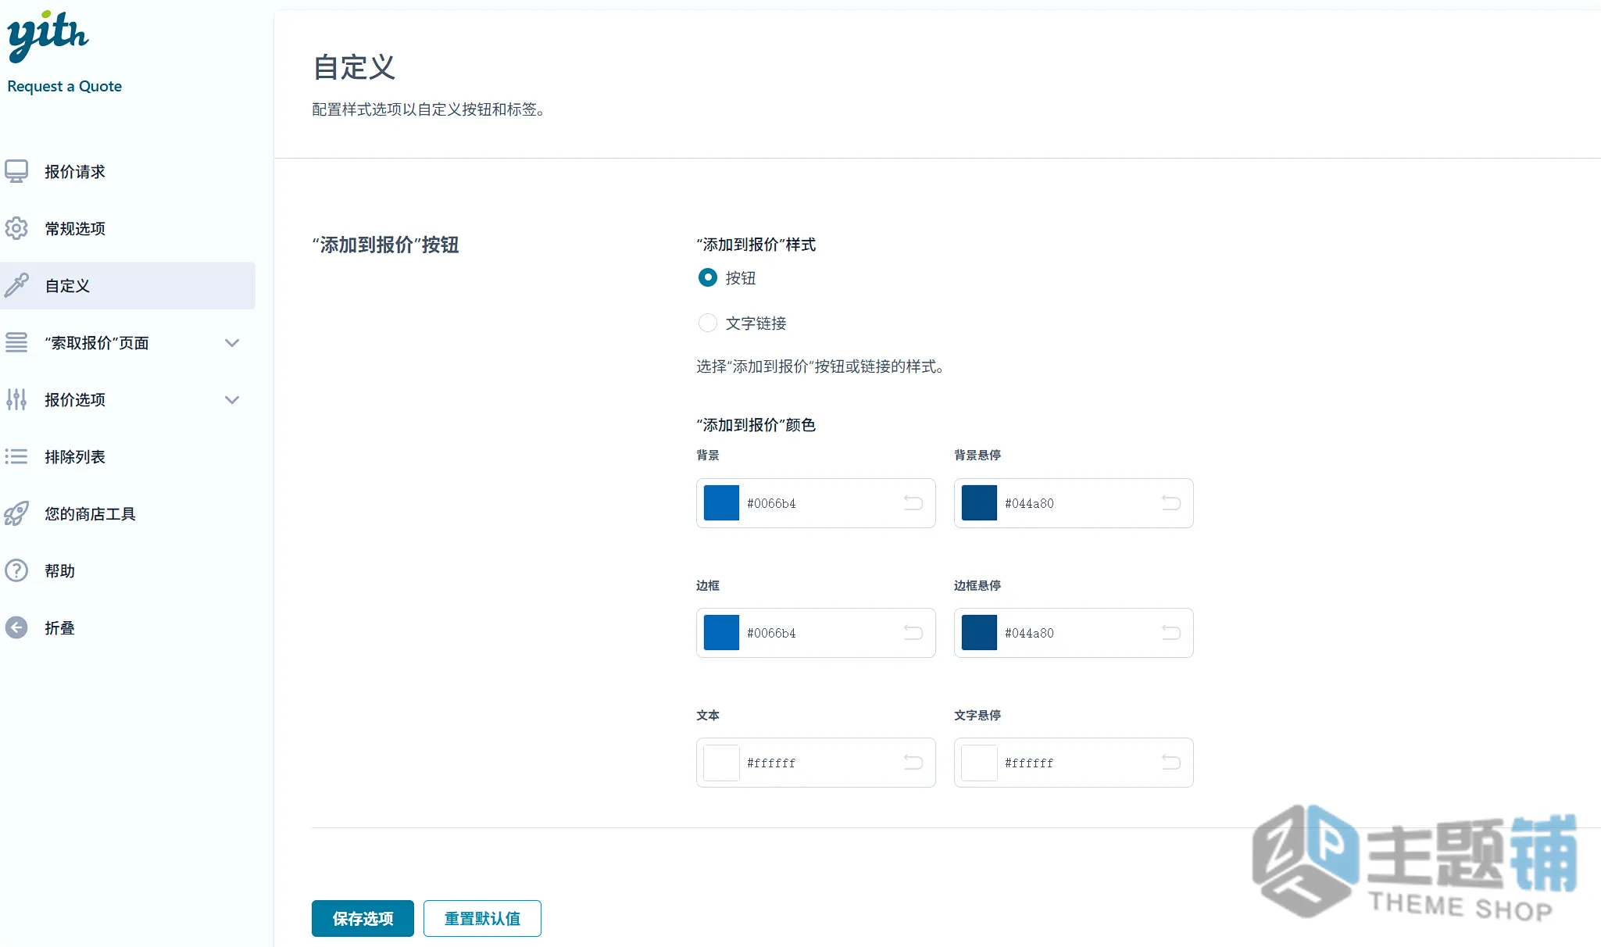
Task: Click the 重置默认值 button
Action: 482,918
